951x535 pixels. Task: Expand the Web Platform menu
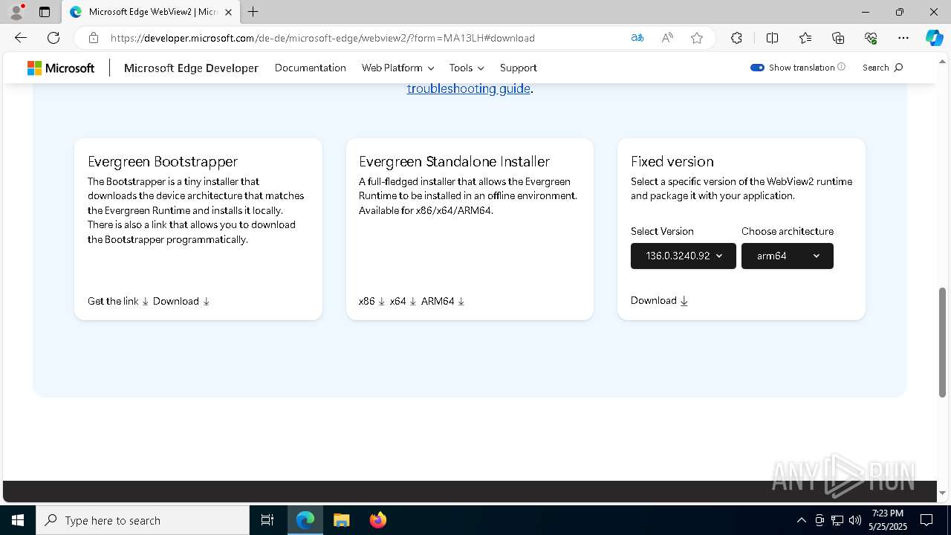click(397, 68)
